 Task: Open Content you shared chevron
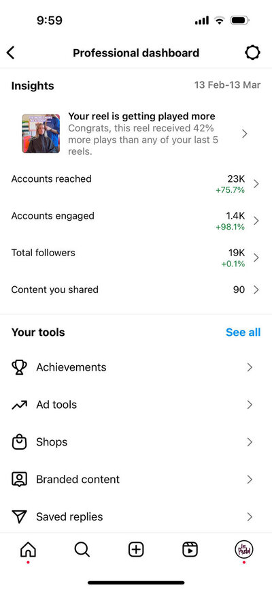tap(256, 290)
